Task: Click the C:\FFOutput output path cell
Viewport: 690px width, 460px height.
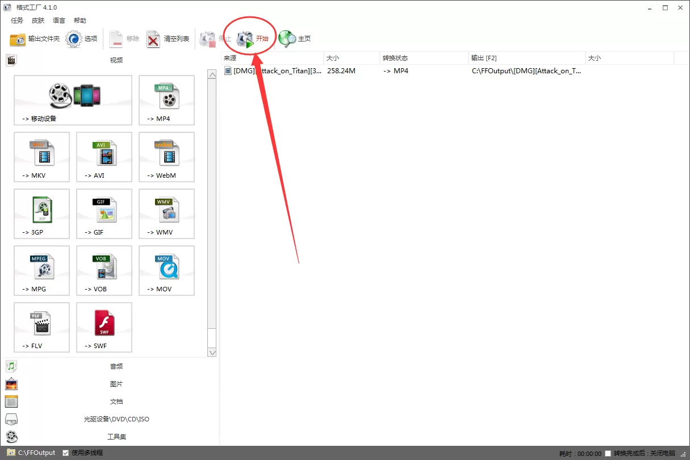Action: 527,71
